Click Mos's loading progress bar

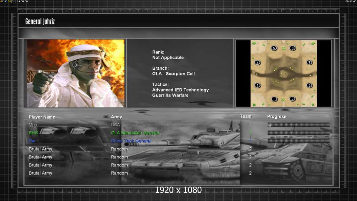click(x=298, y=125)
